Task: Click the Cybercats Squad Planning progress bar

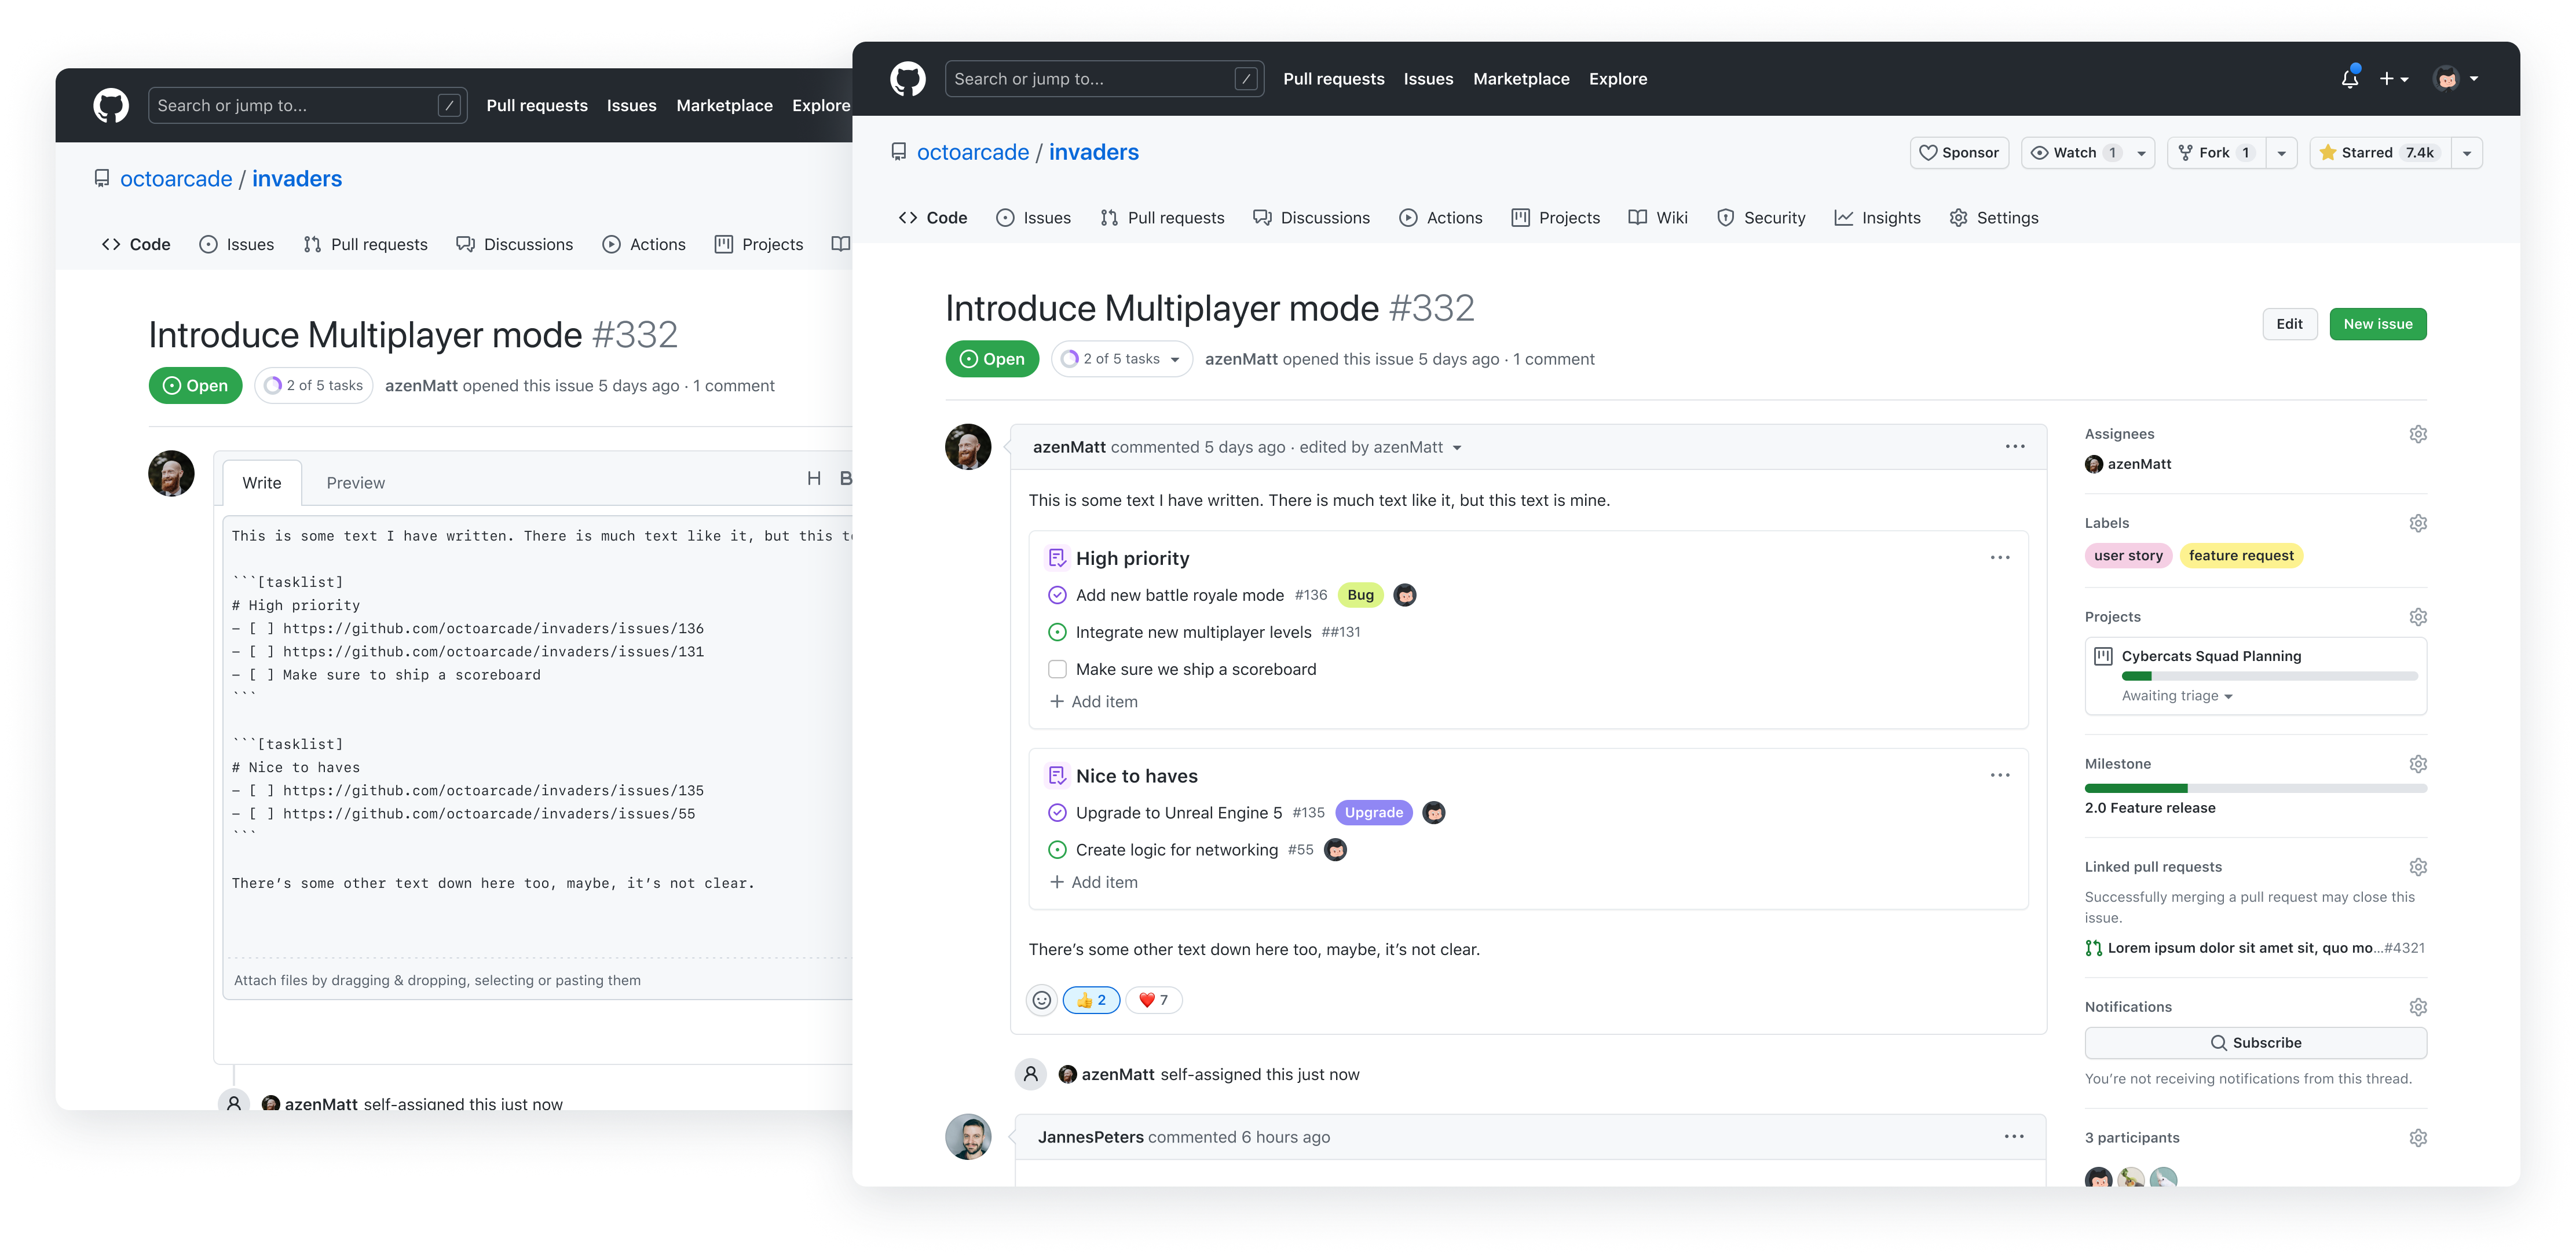Action: coord(2269,677)
